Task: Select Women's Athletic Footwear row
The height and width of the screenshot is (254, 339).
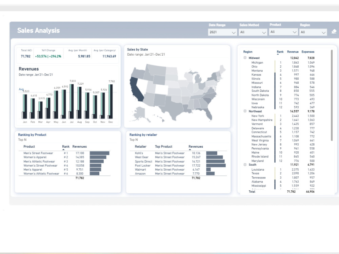Action: [64, 173]
